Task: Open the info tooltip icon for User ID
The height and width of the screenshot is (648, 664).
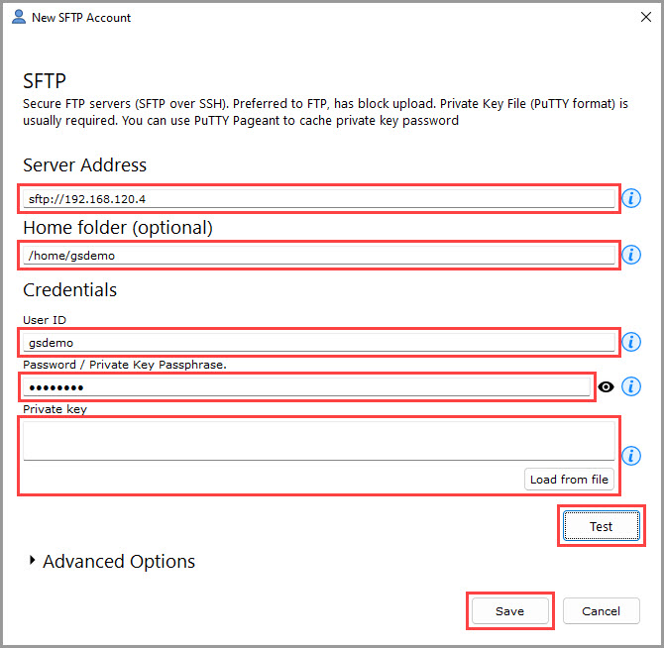Action: [x=631, y=343]
